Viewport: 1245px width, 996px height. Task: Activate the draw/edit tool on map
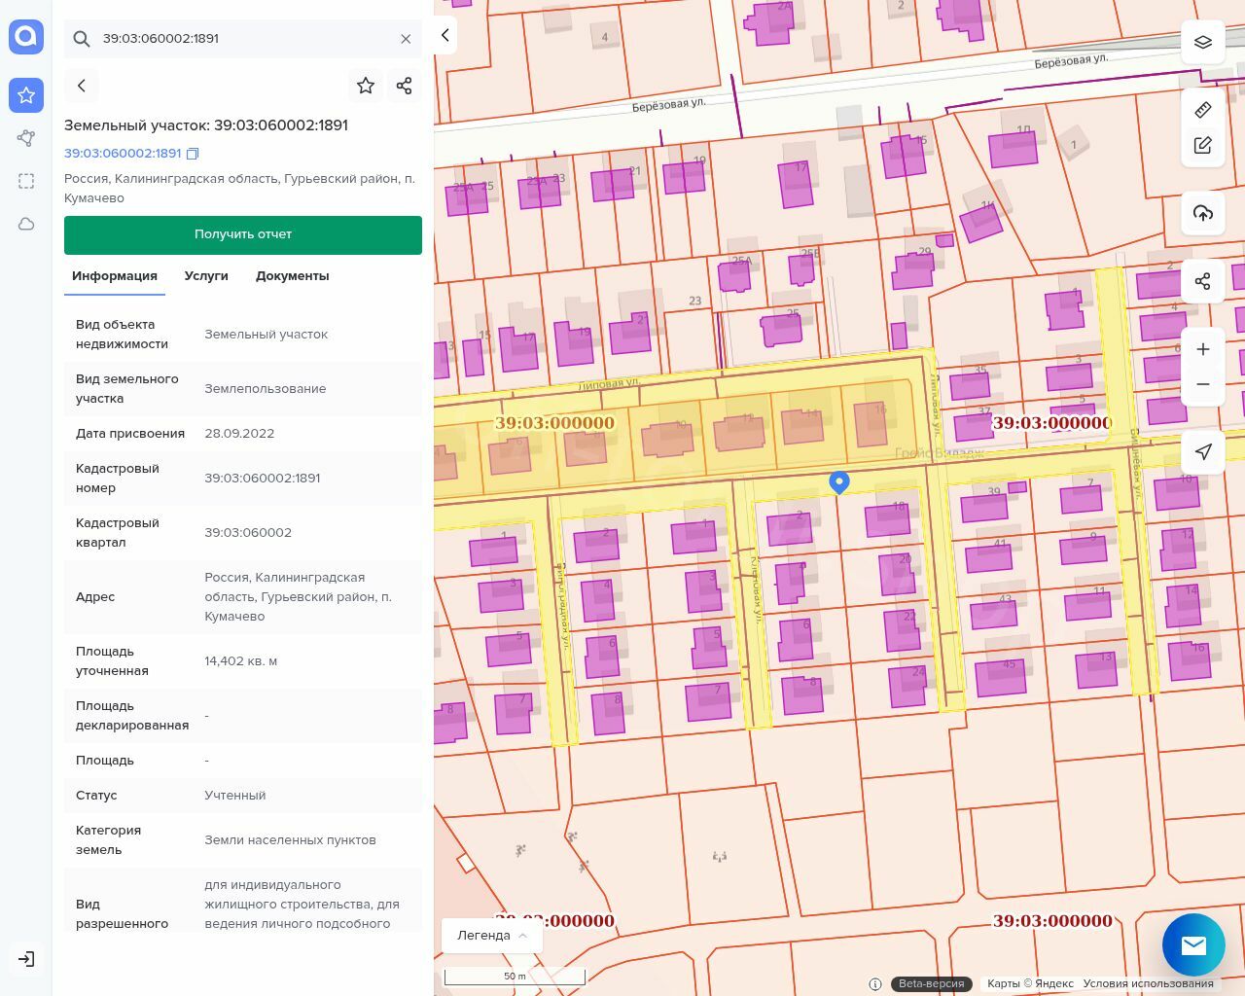tap(1203, 146)
